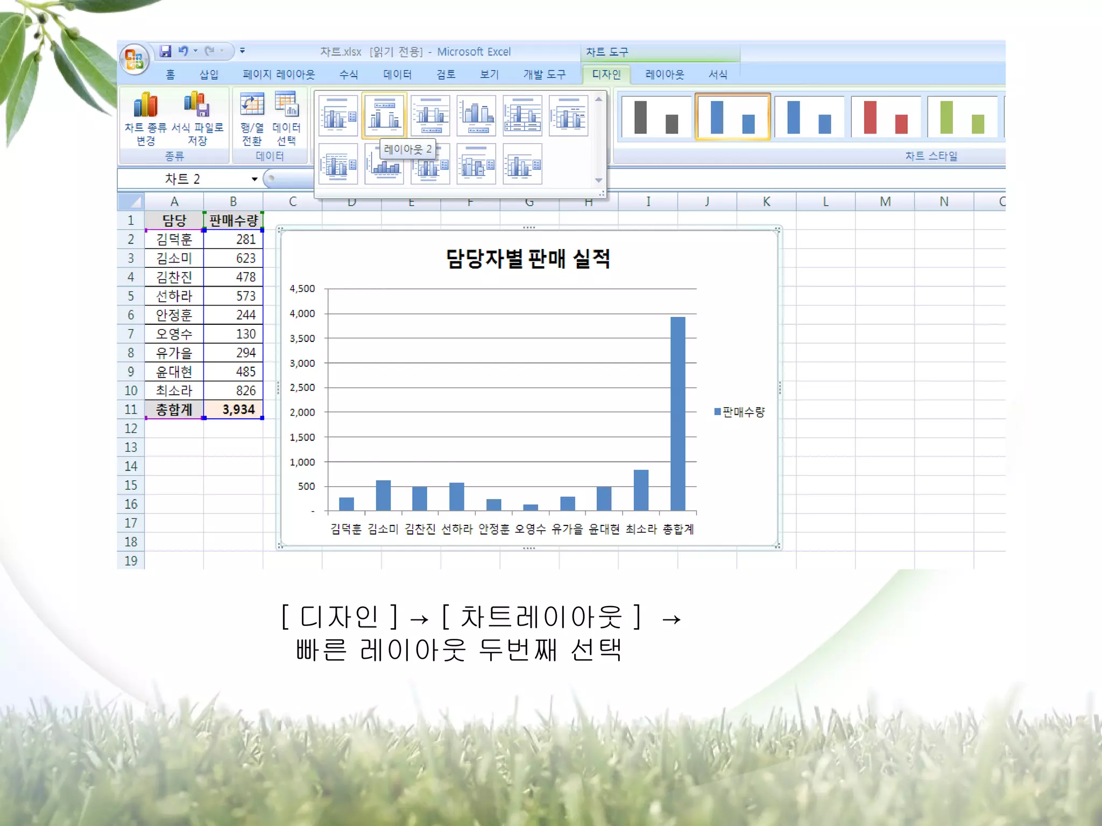This screenshot has width=1102, height=826.
Task: Click the Office button logo
Action: pyautogui.click(x=134, y=59)
